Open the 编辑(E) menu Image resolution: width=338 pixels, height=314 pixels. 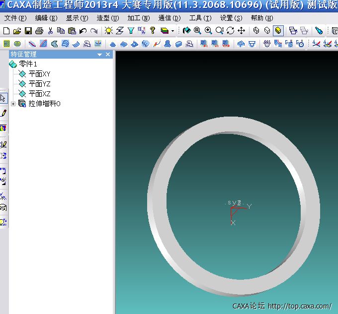pyautogui.click(x=46, y=18)
